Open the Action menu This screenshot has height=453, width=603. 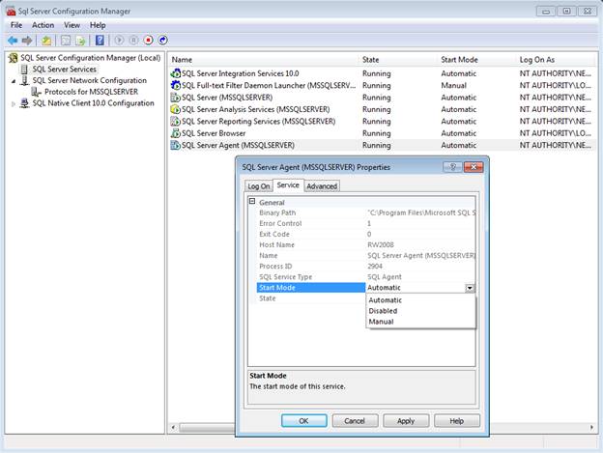coord(43,25)
